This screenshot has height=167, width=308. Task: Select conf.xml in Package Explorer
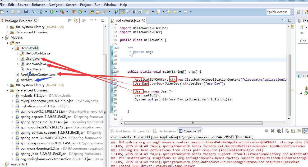click(x=27, y=80)
